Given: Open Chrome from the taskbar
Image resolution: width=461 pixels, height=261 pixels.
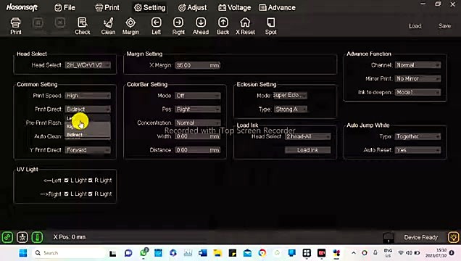Looking at the screenshot, I should coord(262,253).
